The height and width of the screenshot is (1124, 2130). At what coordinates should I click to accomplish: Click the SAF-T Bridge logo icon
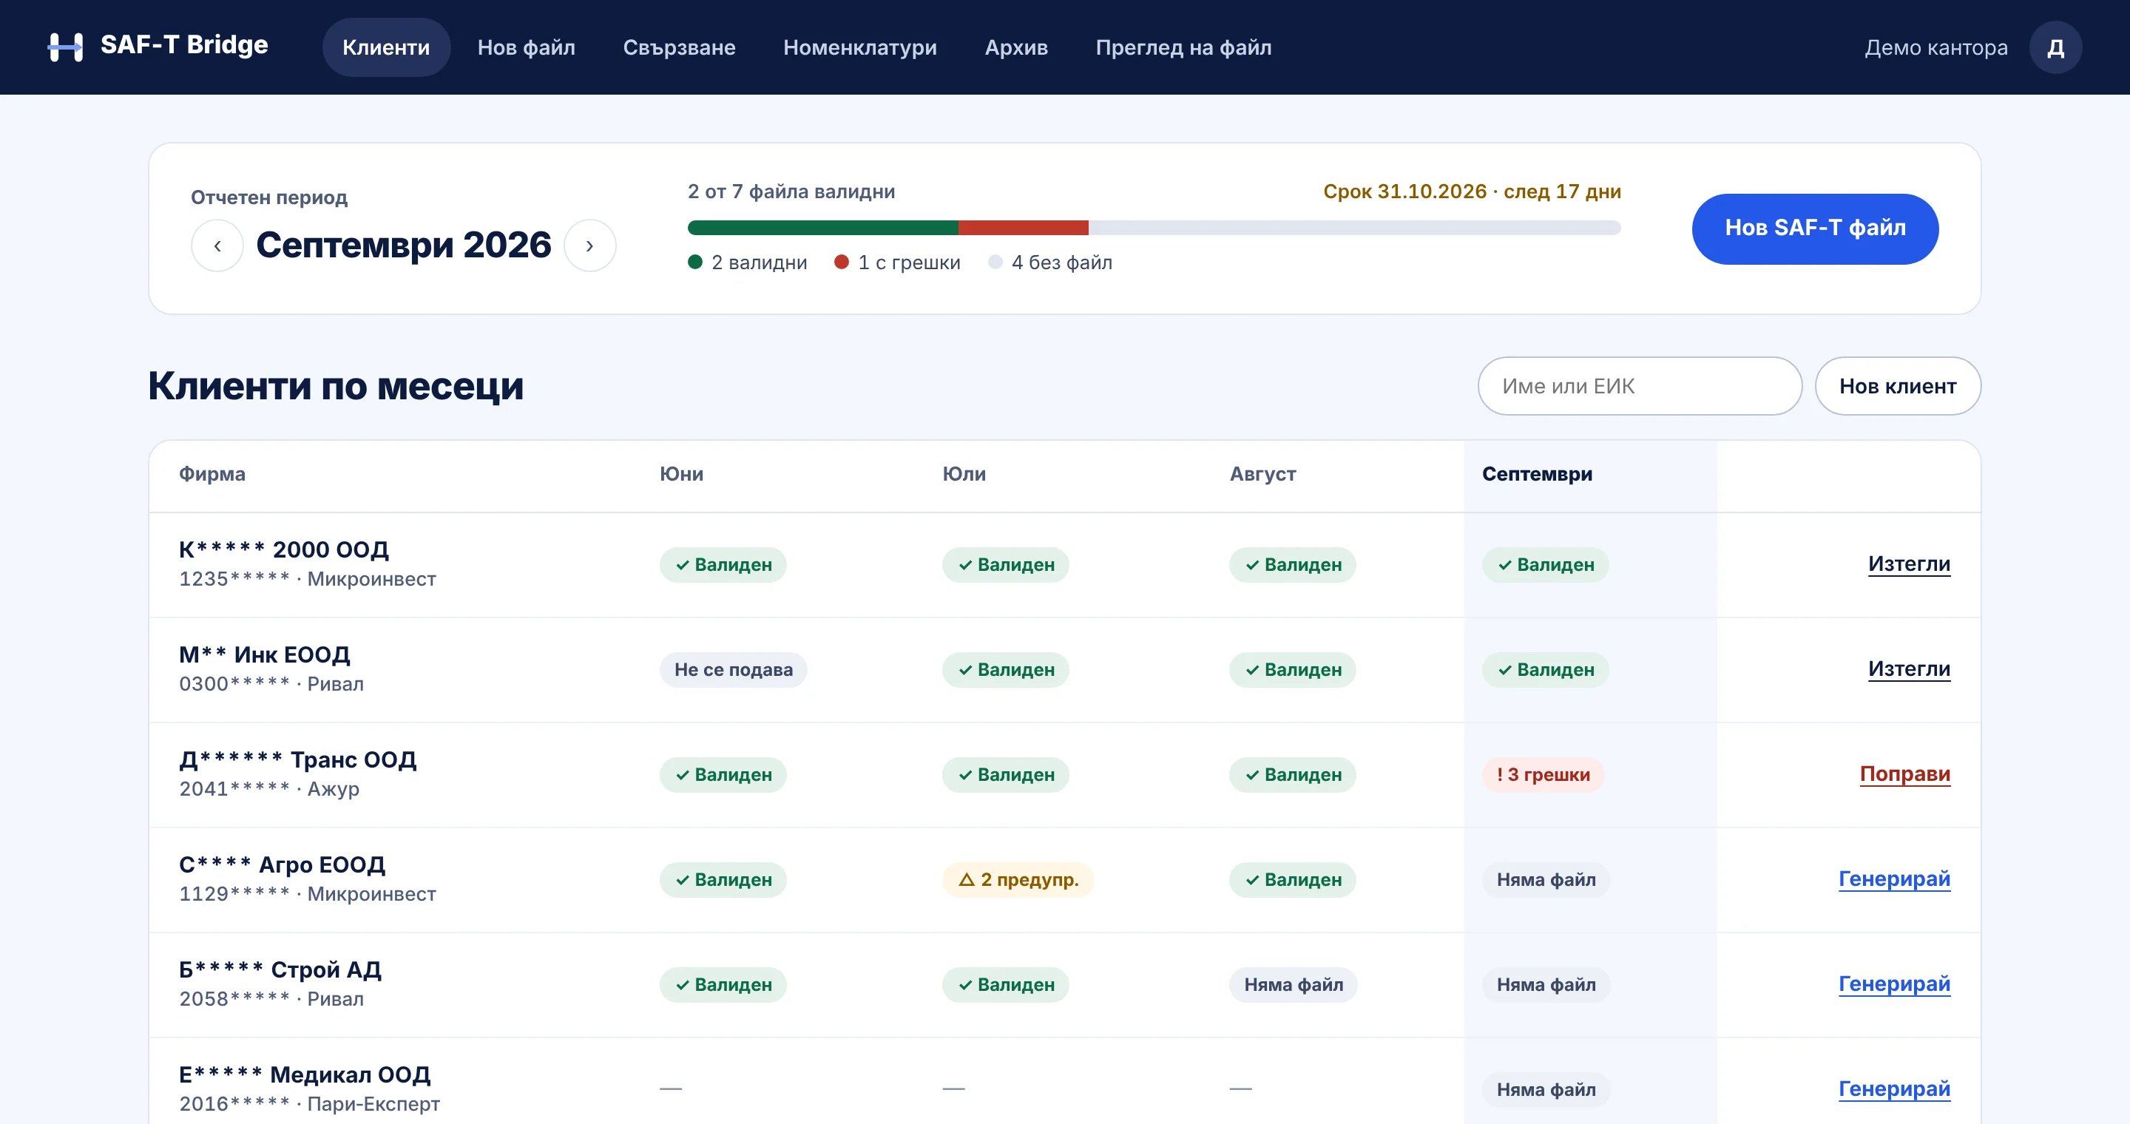click(65, 47)
